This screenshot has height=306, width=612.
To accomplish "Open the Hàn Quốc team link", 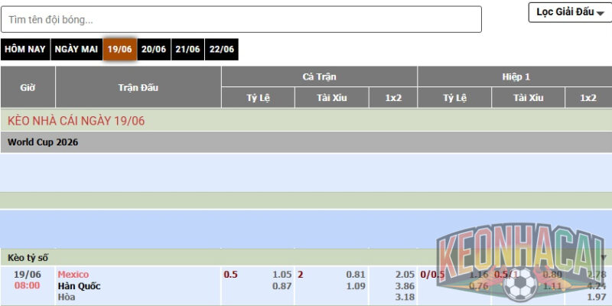I will coord(79,286).
